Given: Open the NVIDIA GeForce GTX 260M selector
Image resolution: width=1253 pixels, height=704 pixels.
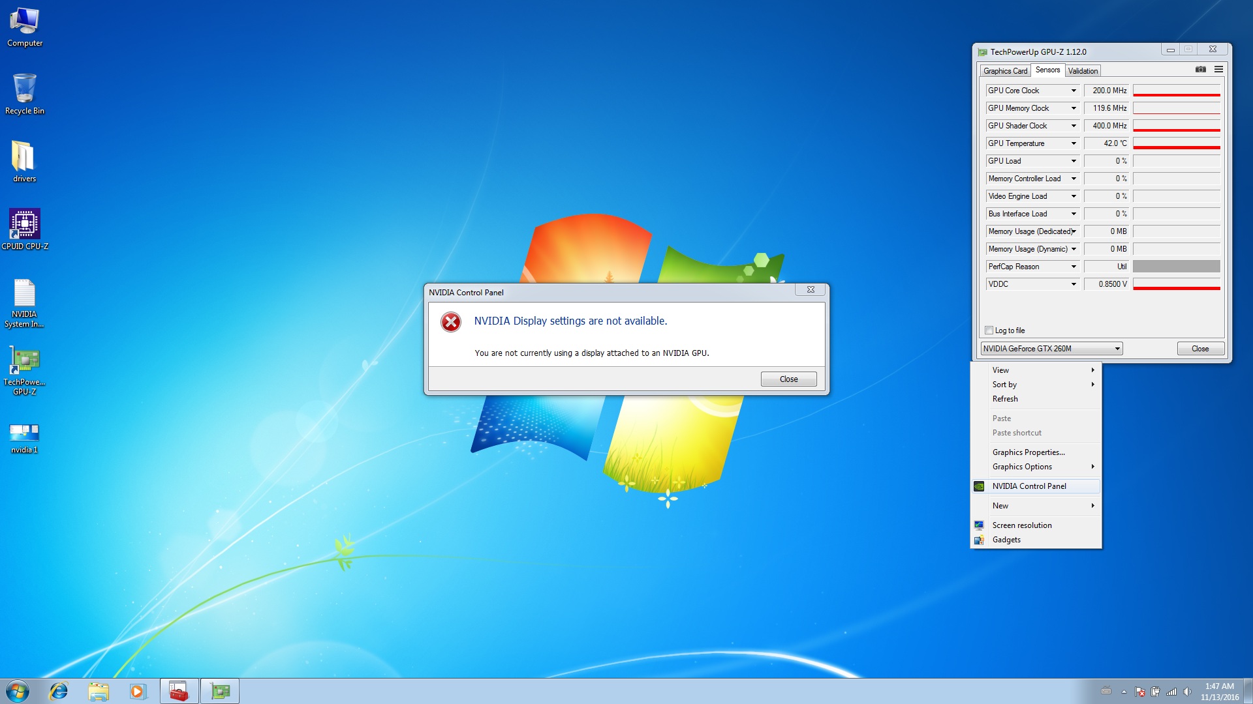Looking at the screenshot, I should pyautogui.click(x=1051, y=349).
